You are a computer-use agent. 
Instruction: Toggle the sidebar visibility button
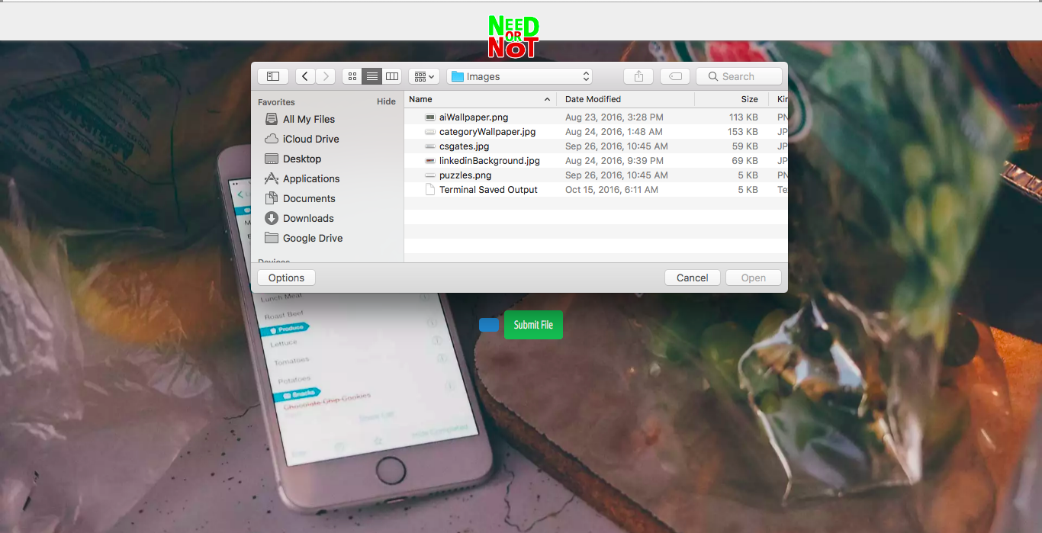273,76
